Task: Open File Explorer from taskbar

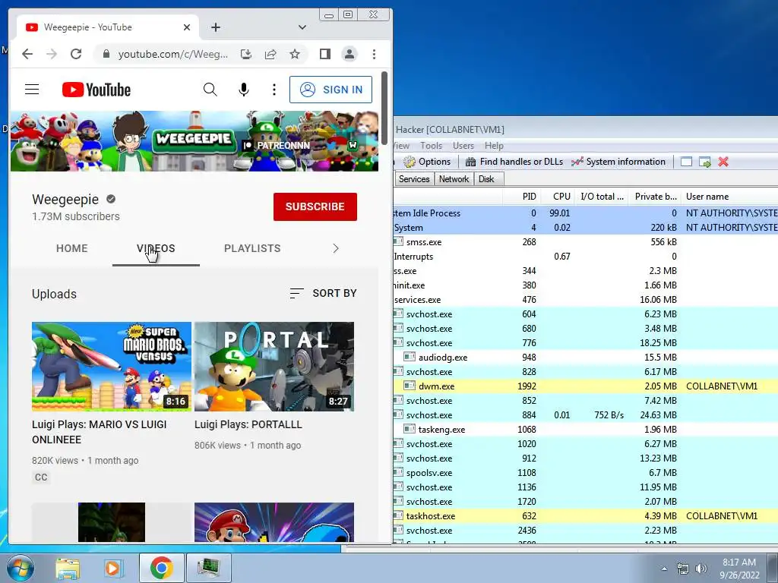Action: [68, 568]
